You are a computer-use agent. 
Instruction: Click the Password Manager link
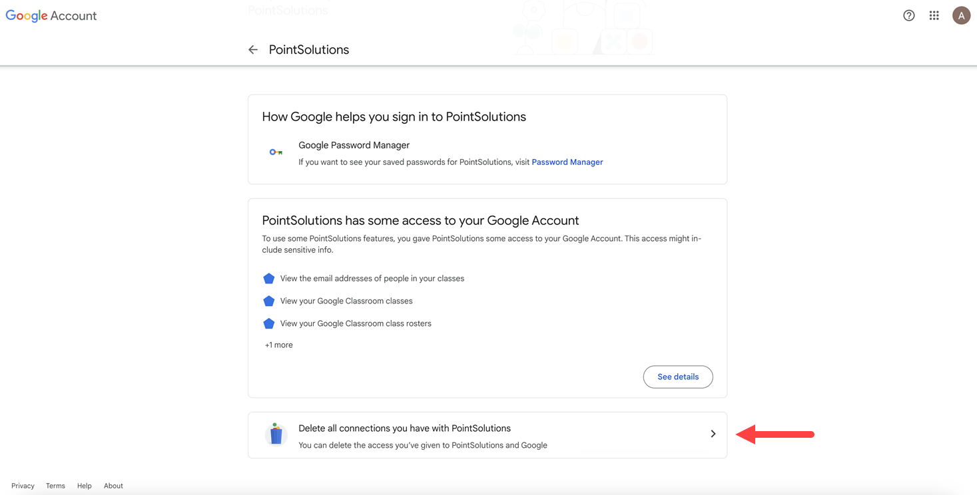pos(567,162)
